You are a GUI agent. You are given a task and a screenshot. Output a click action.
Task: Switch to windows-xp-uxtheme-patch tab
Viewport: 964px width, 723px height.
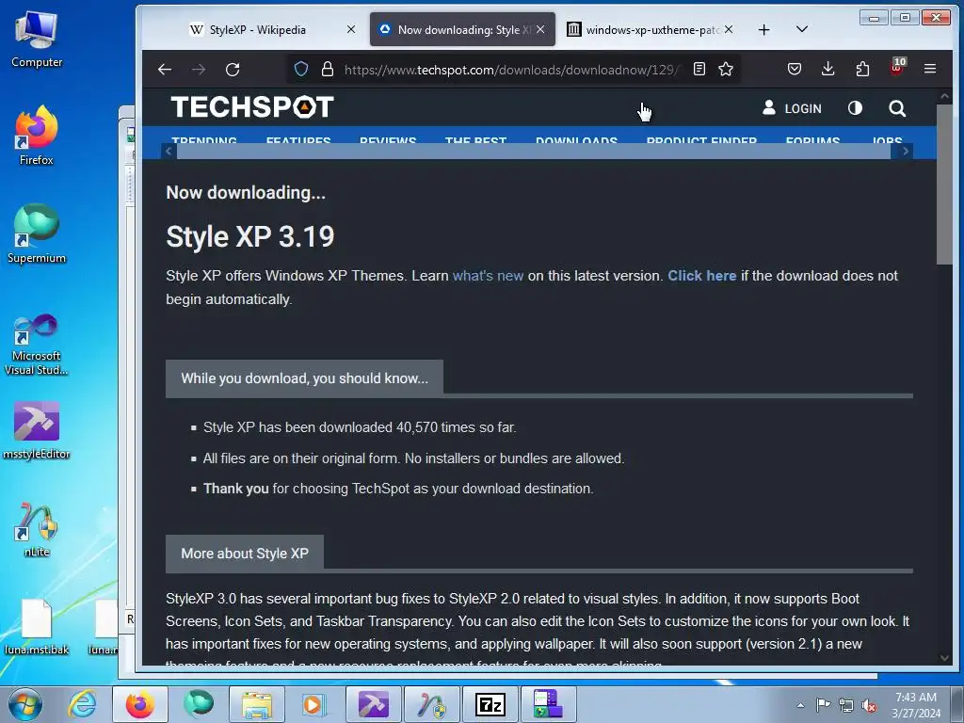coord(651,29)
